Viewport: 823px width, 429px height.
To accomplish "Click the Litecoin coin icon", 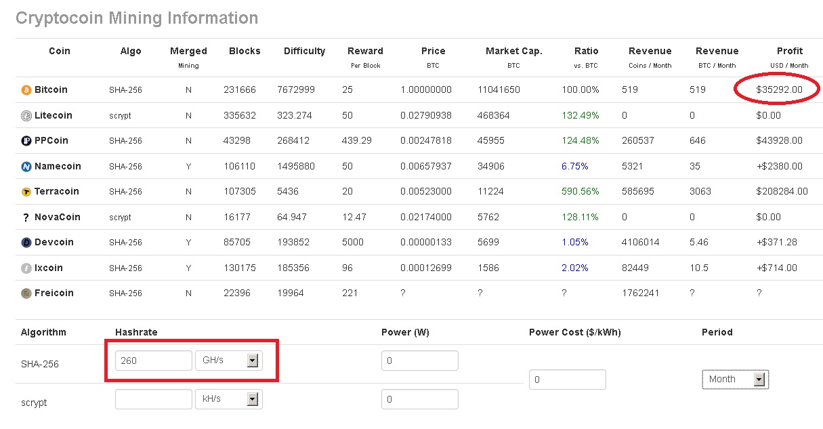I will coord(26,115).
